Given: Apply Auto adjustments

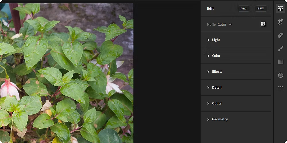Looking at the screenshot, I should [243, 9].
